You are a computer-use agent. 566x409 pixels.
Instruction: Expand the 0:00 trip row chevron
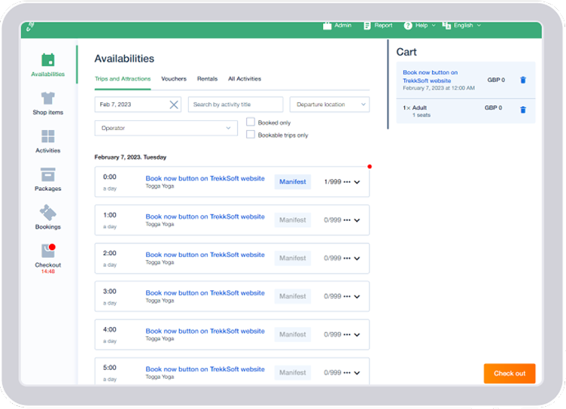click(x=357, y=182)
